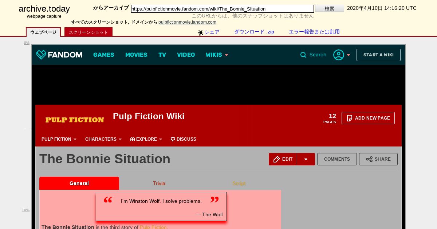
Task: Switch to the Trivia tab
Action: pyautogui.click(x=159, y=183)
